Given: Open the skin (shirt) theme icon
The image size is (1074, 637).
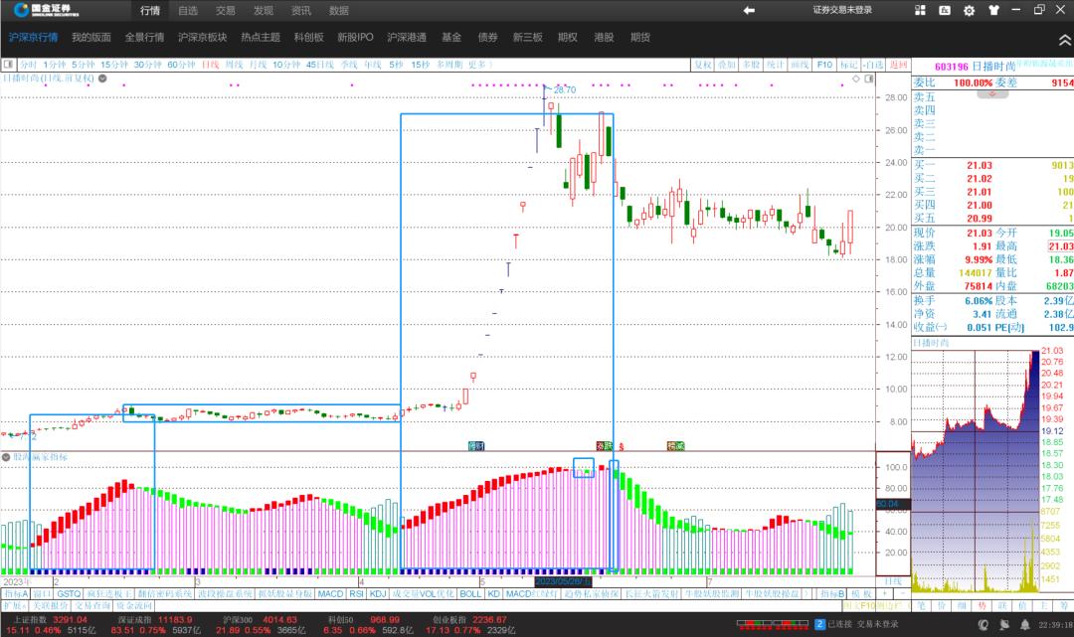Looking at the screenshot, I should pyautogui.click(x=992, y=11).
